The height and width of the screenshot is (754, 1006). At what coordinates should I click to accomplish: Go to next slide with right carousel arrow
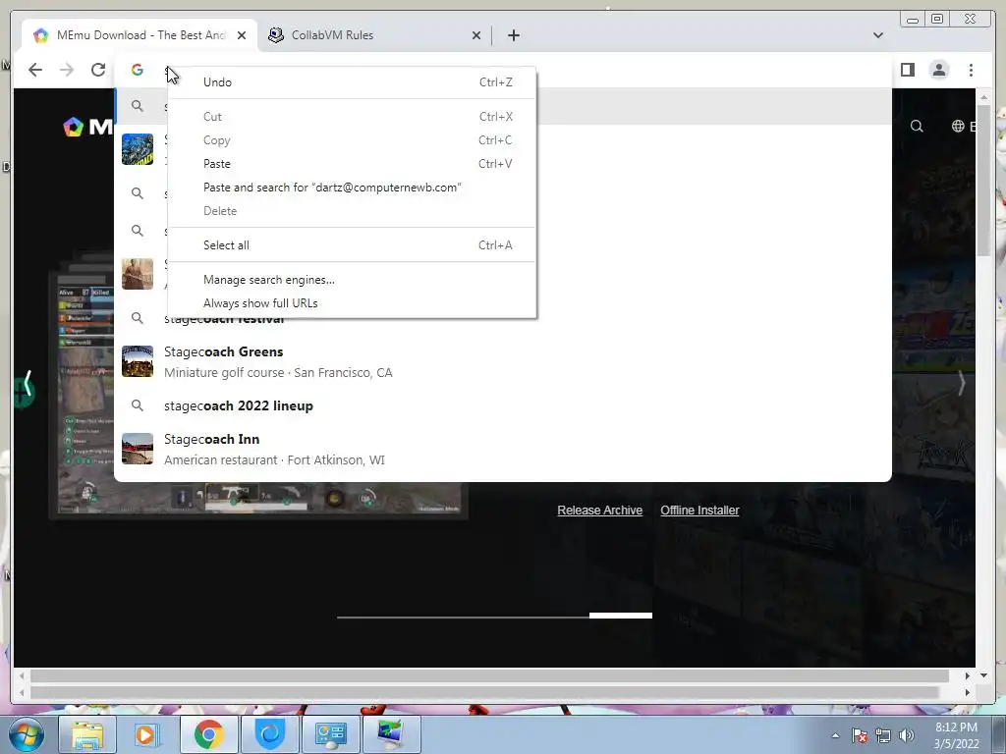click(x=961, y=384)
